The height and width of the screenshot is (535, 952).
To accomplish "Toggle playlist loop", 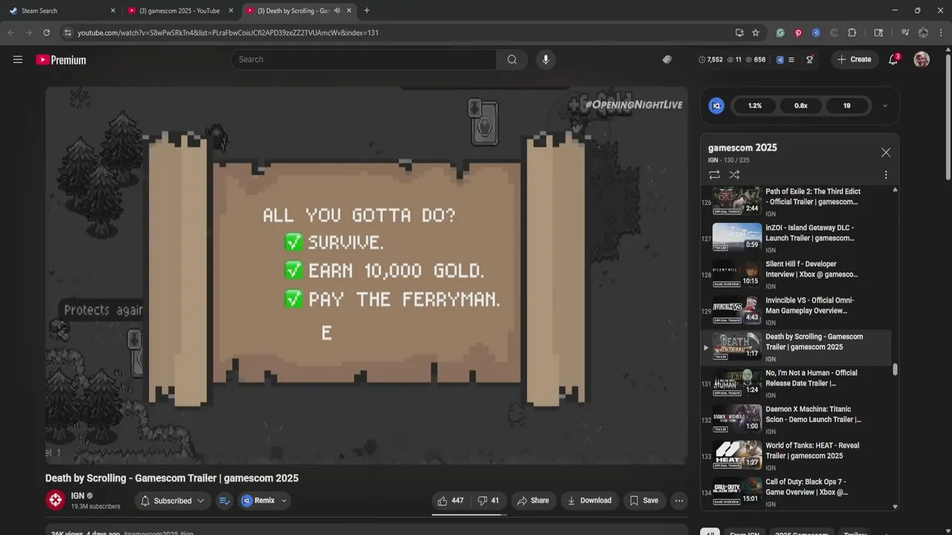I will (x=714, y=175).
